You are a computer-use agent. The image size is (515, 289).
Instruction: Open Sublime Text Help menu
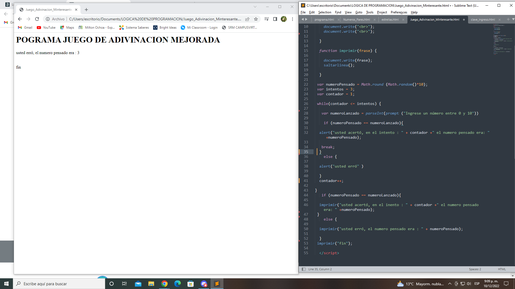click(414, 12)
